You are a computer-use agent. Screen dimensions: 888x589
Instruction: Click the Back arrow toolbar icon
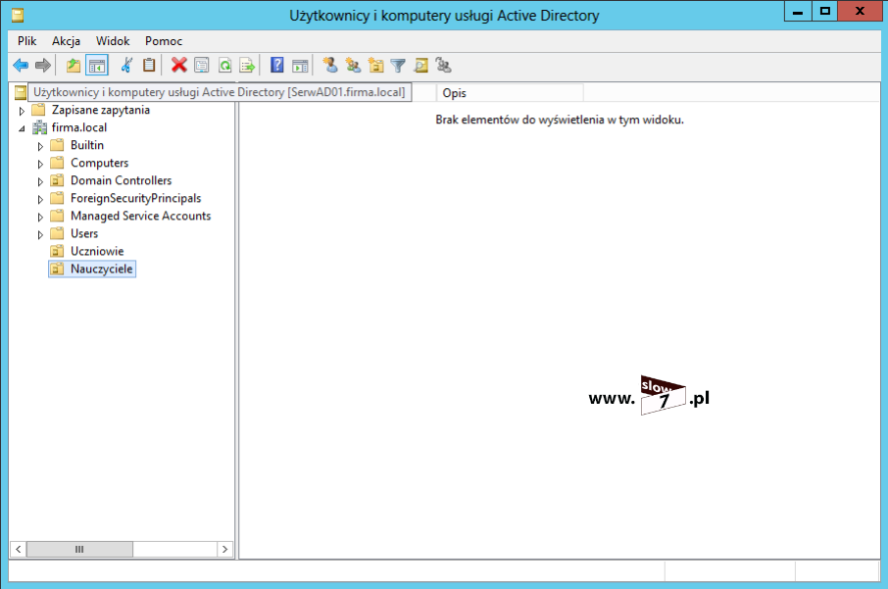(x=21, y=66)
